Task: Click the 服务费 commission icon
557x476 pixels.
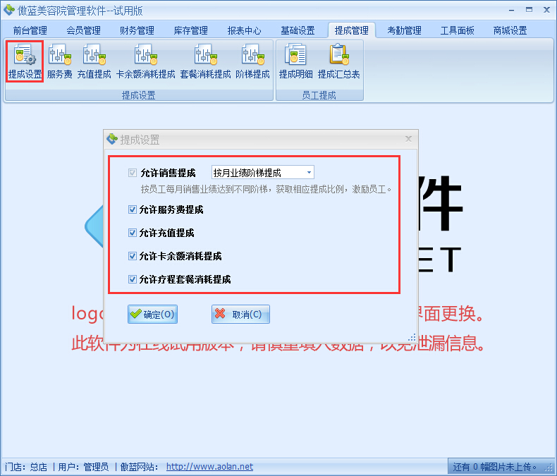Action: (x=59, y=61)
